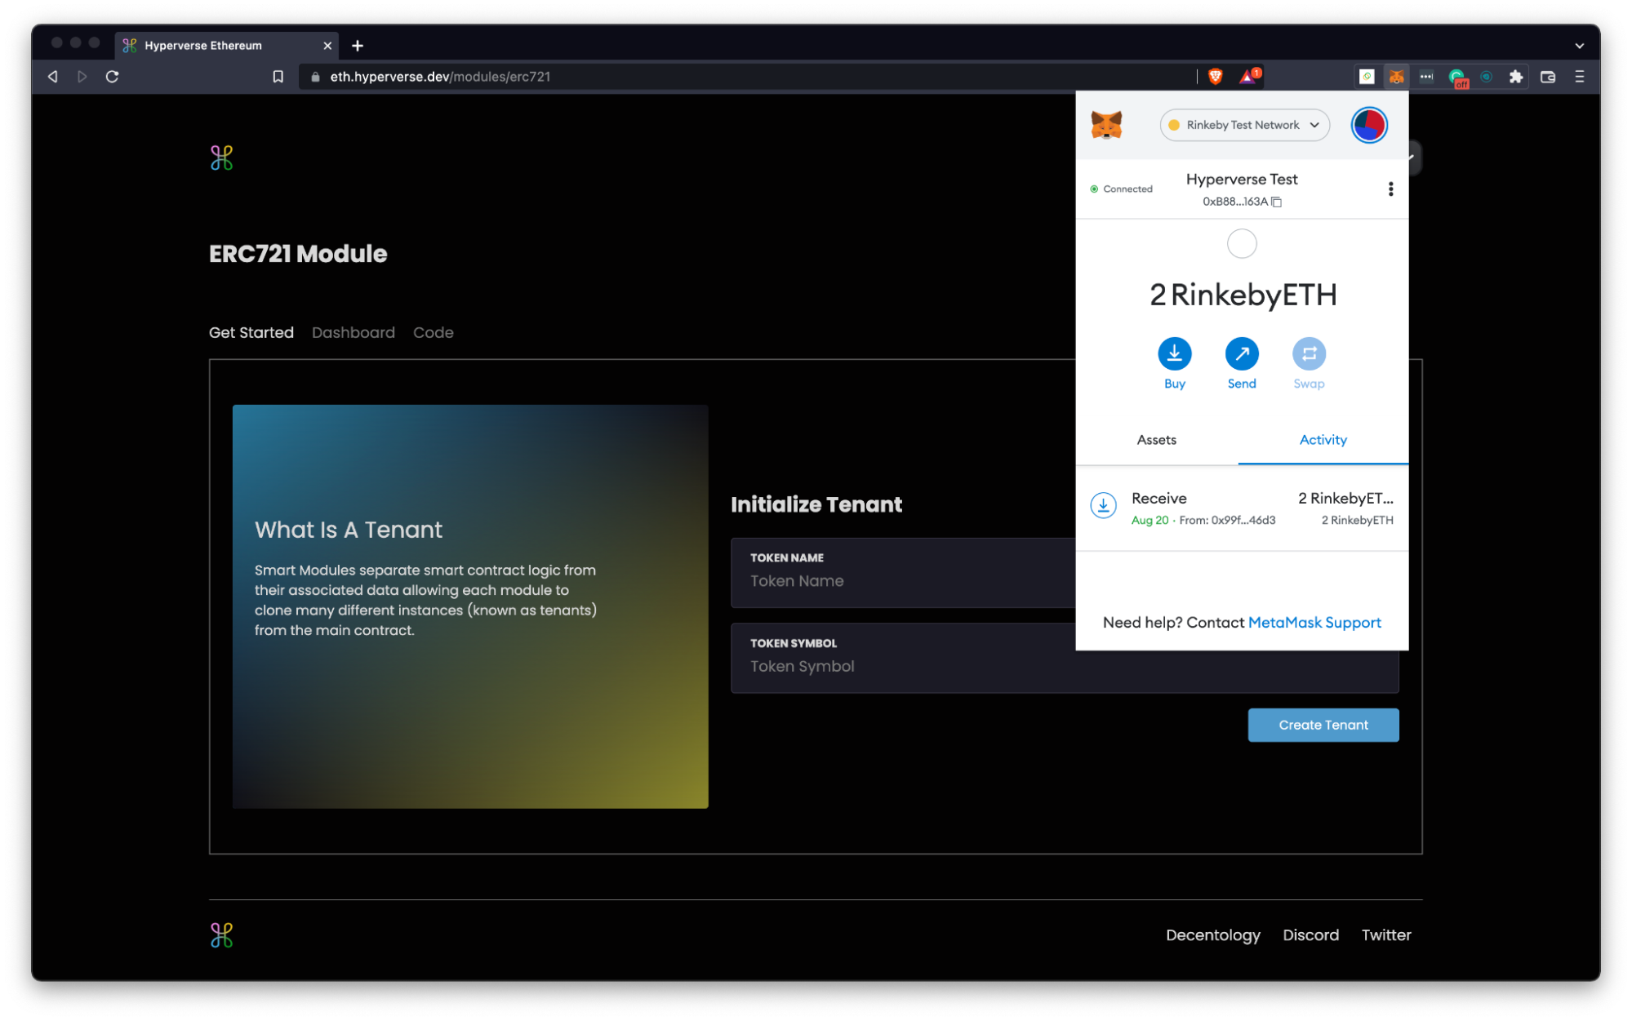This screenshot has width=1632, height=1021.
Task: Click the dark blue circular extension icon
Action: 1487,77
